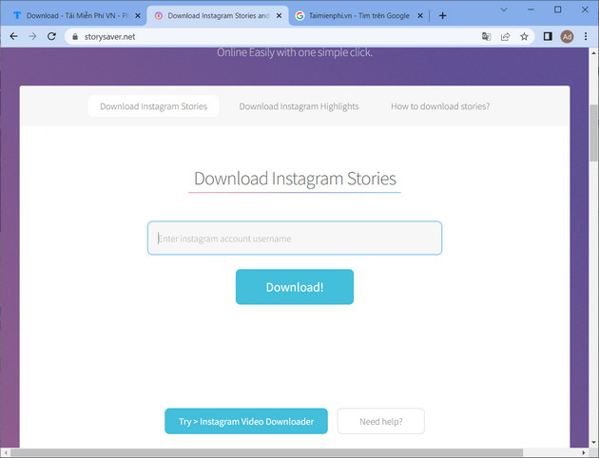Click the vertical scrollbar thumb
Viewport: 599px width, 458px height.
coord(593,133)
